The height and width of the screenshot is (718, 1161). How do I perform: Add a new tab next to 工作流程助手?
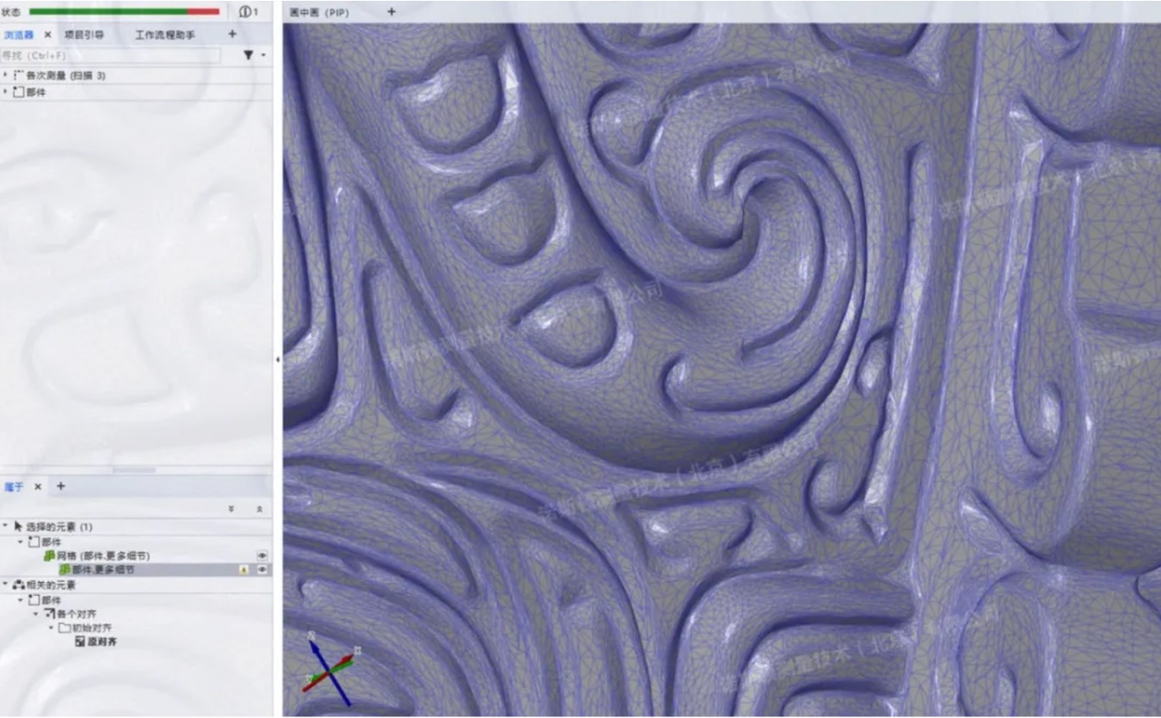click(232, 34)
